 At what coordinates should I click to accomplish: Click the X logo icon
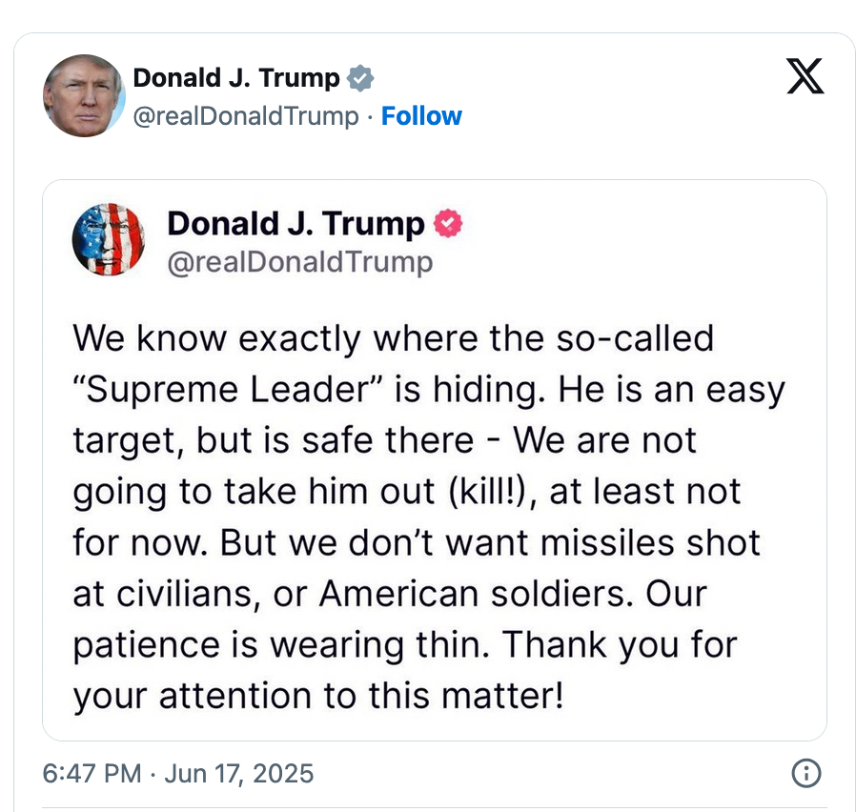(x=805, y=77)
